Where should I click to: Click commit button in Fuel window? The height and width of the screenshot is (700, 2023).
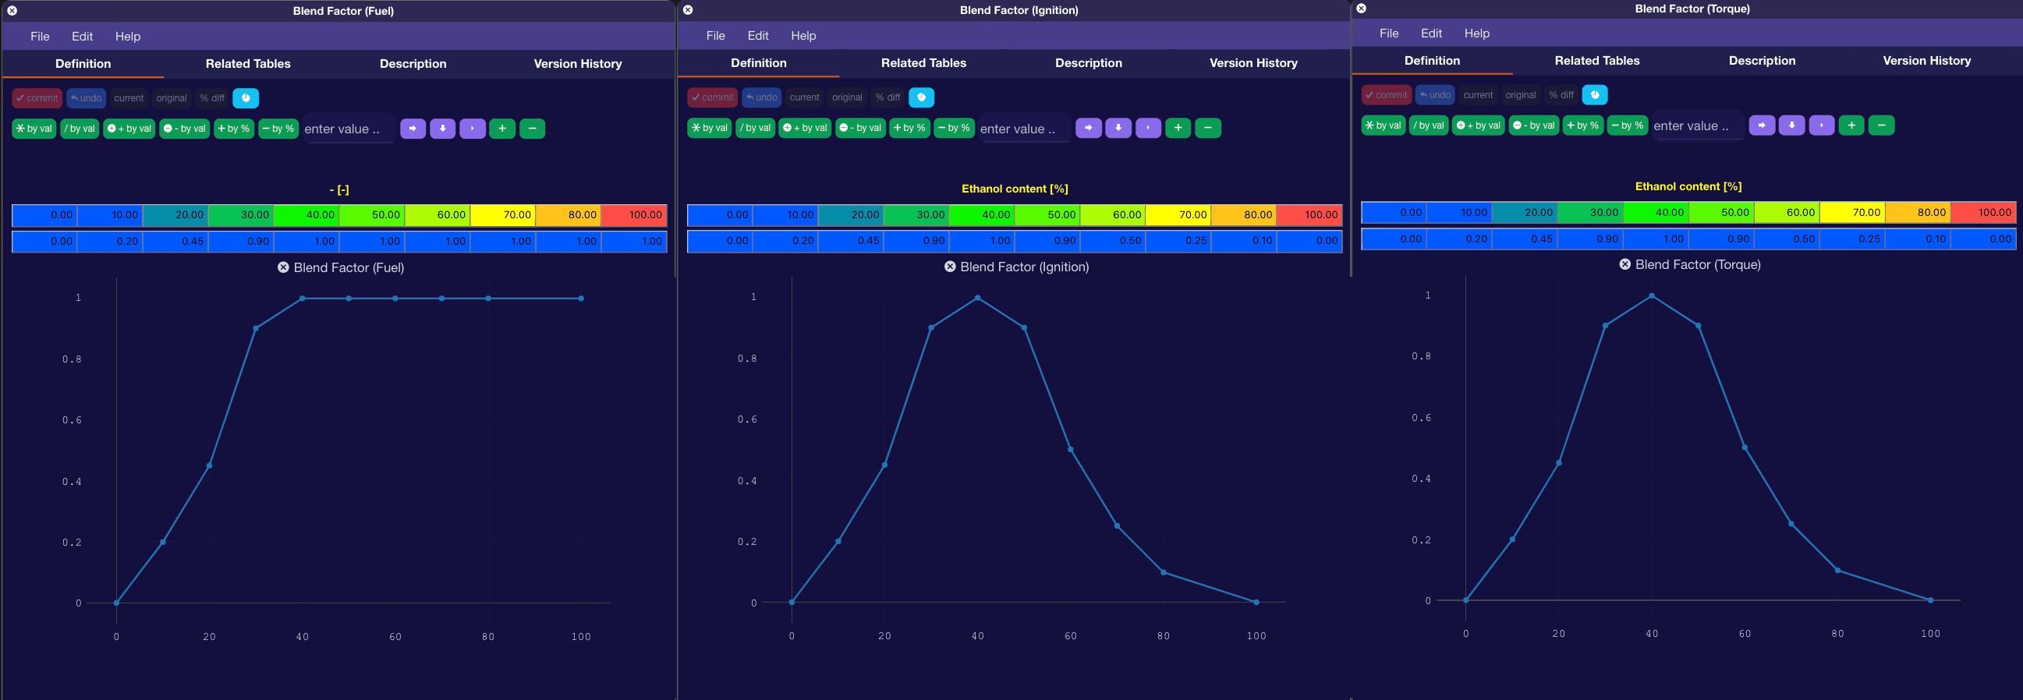(x=37, y=98)
